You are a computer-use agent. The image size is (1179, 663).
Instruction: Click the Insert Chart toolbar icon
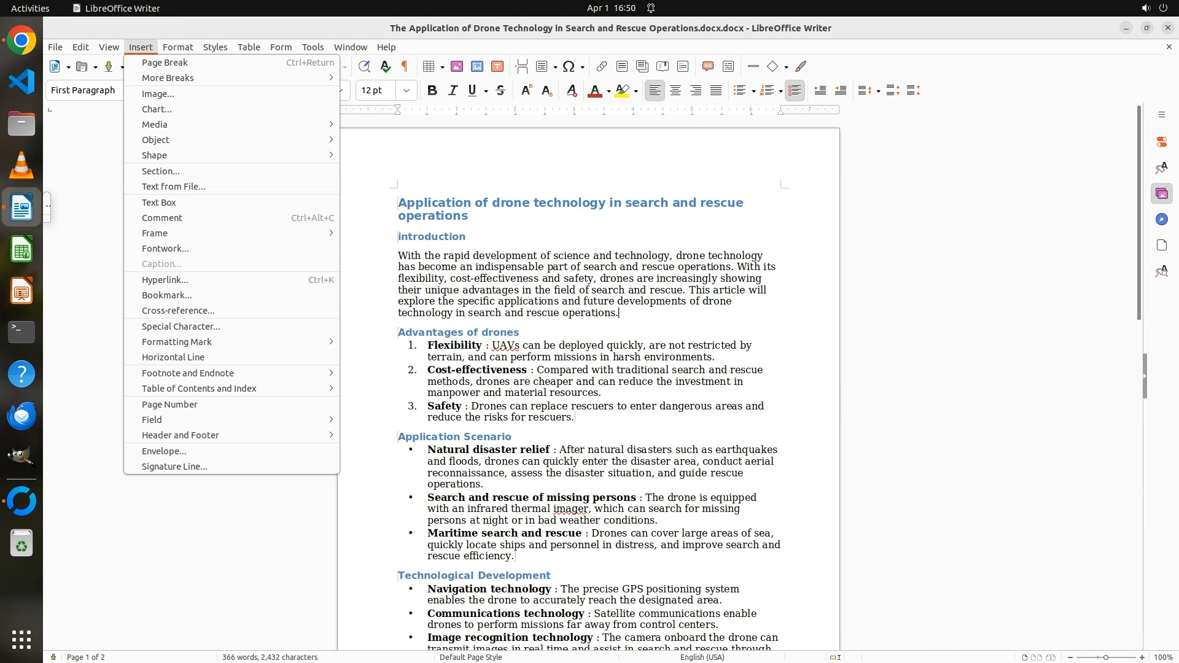click(477, 66)
